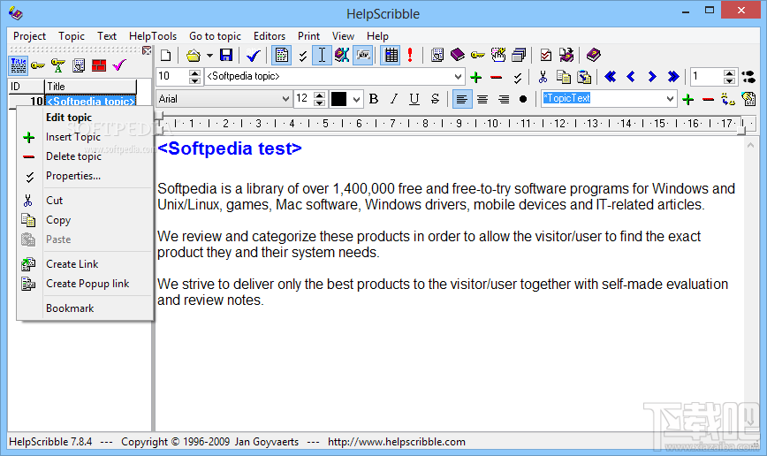
Task: Toggle underline formatting
Action: 414,99
